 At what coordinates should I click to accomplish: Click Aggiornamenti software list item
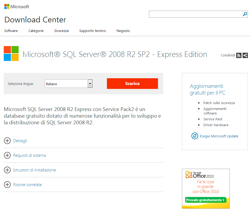click(x=215, y=111)
